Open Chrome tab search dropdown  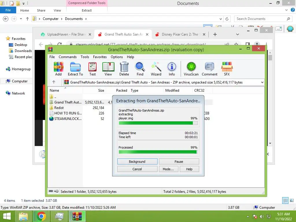point(238,34)
